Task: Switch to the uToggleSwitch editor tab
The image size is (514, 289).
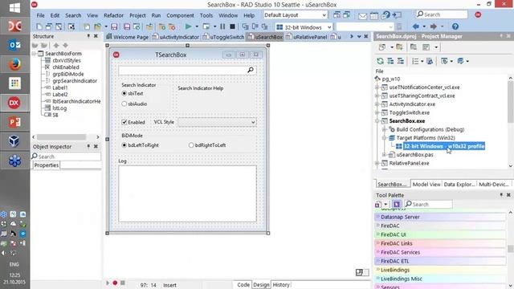Action: tap(223, 37)
